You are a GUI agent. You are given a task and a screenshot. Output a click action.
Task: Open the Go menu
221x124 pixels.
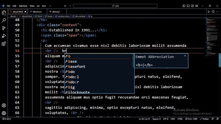38,6
